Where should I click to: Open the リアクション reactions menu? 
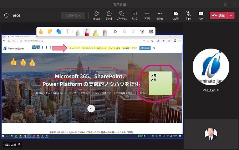tap(122, 16)
